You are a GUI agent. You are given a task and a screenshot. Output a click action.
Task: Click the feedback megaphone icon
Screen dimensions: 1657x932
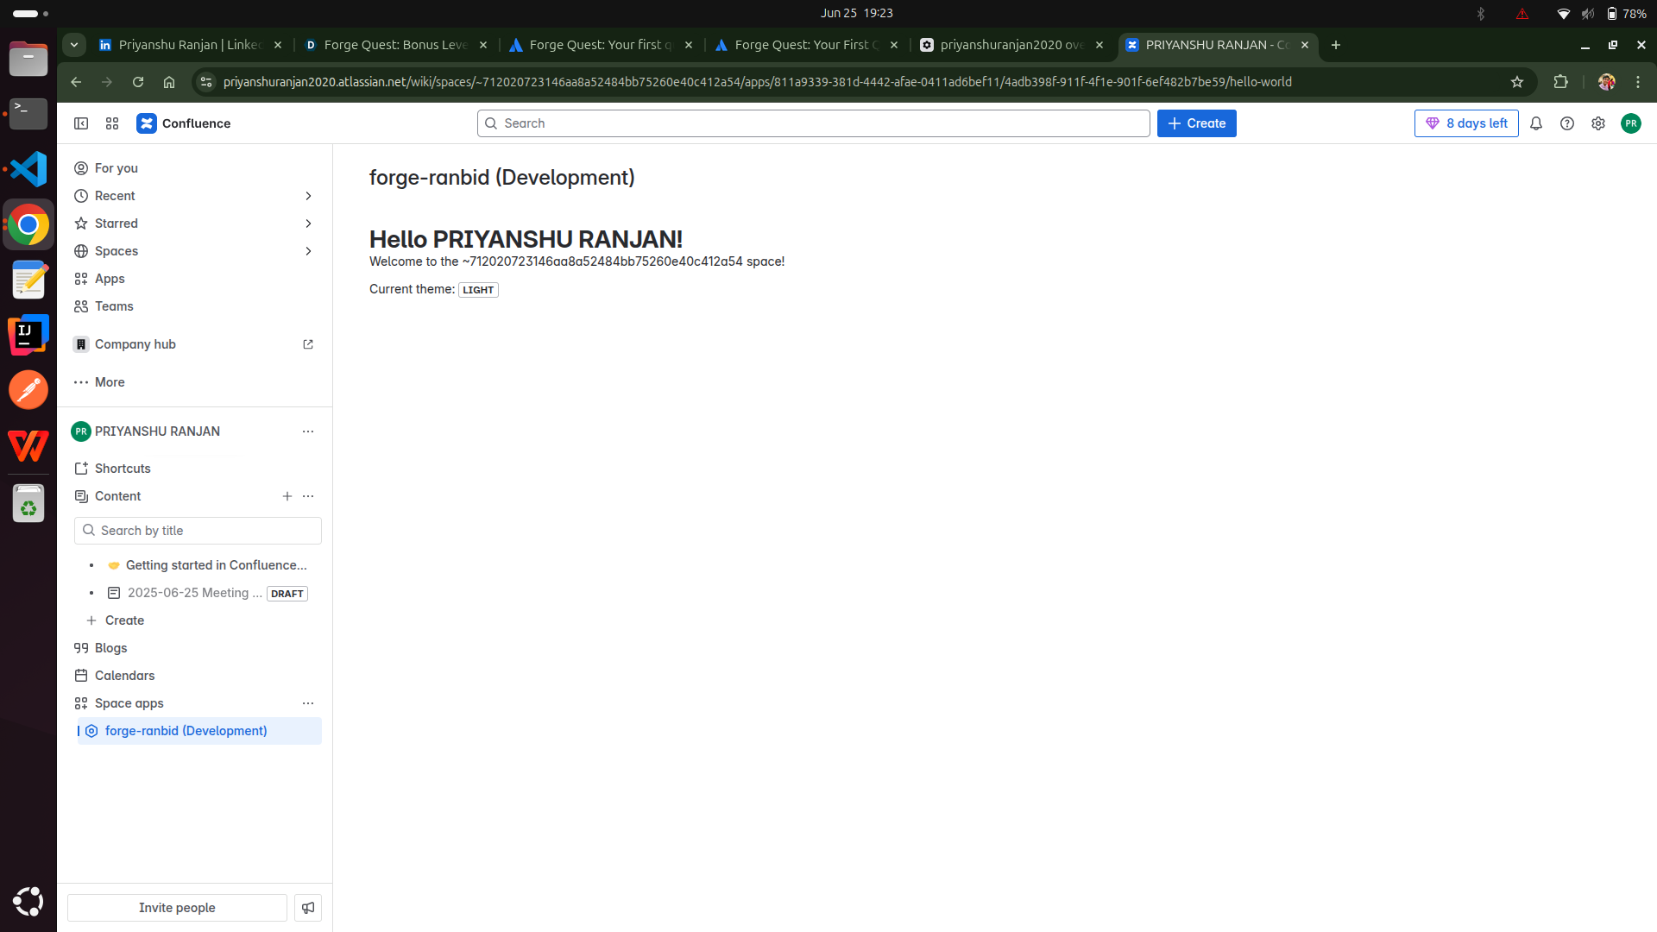click(308, 908)
